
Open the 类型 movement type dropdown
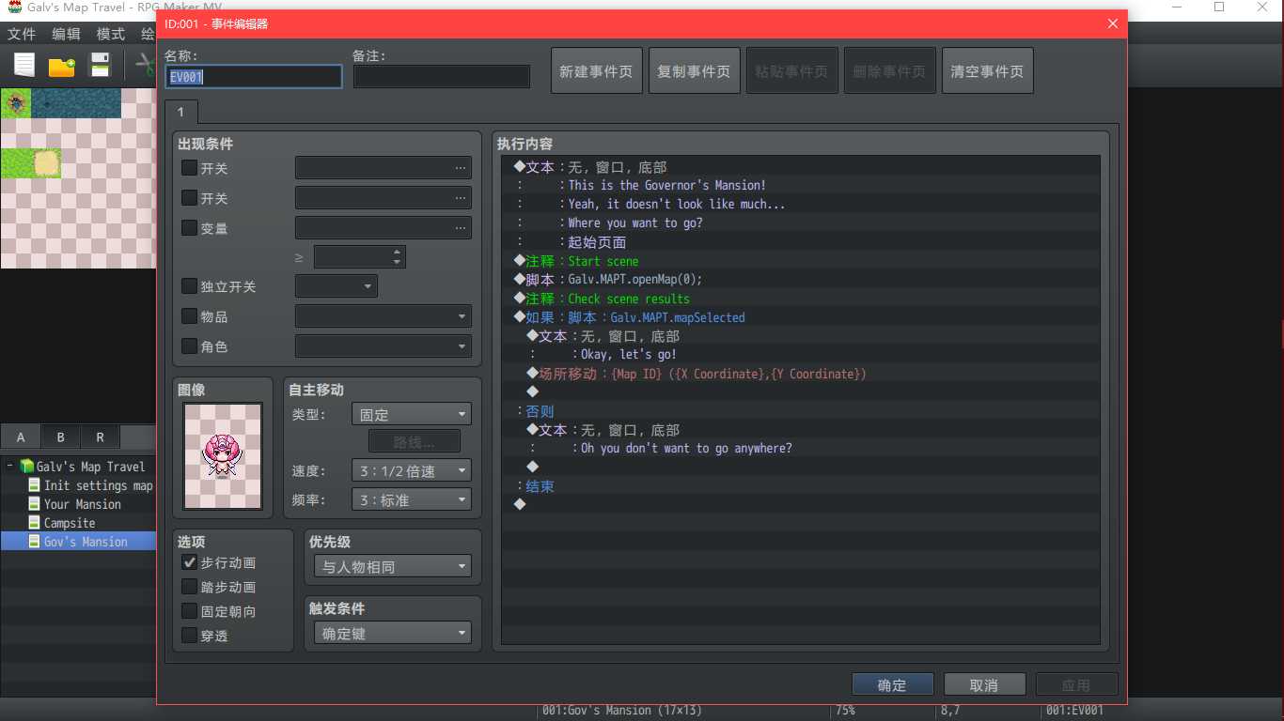(412, 414)
